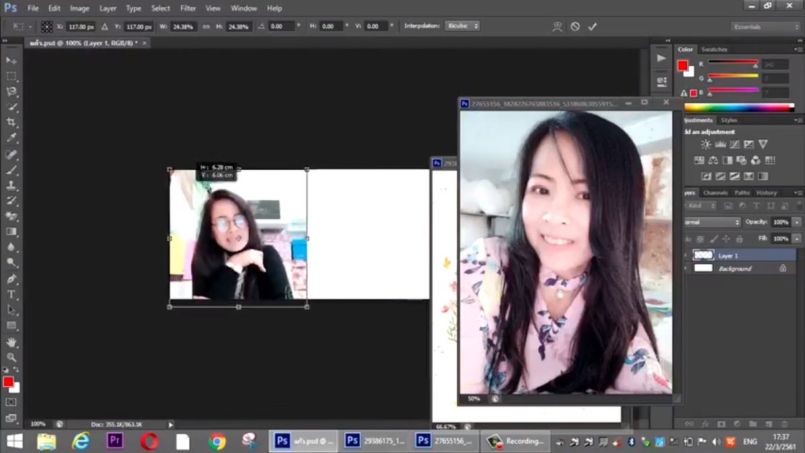Toggle relative positioning triangle between X and Y

(x=104, y=26)
